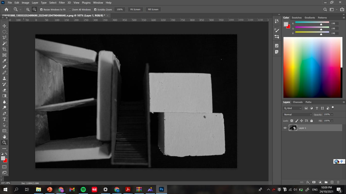Open the Filter menu
The height and width of the screenshot is (194, 346).
coord(62,3)
